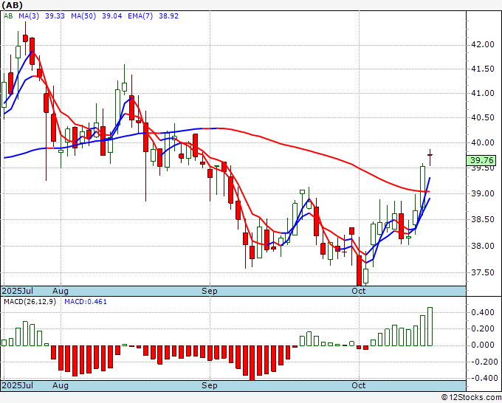Click the MA(3) legend label

pos(29,16)
